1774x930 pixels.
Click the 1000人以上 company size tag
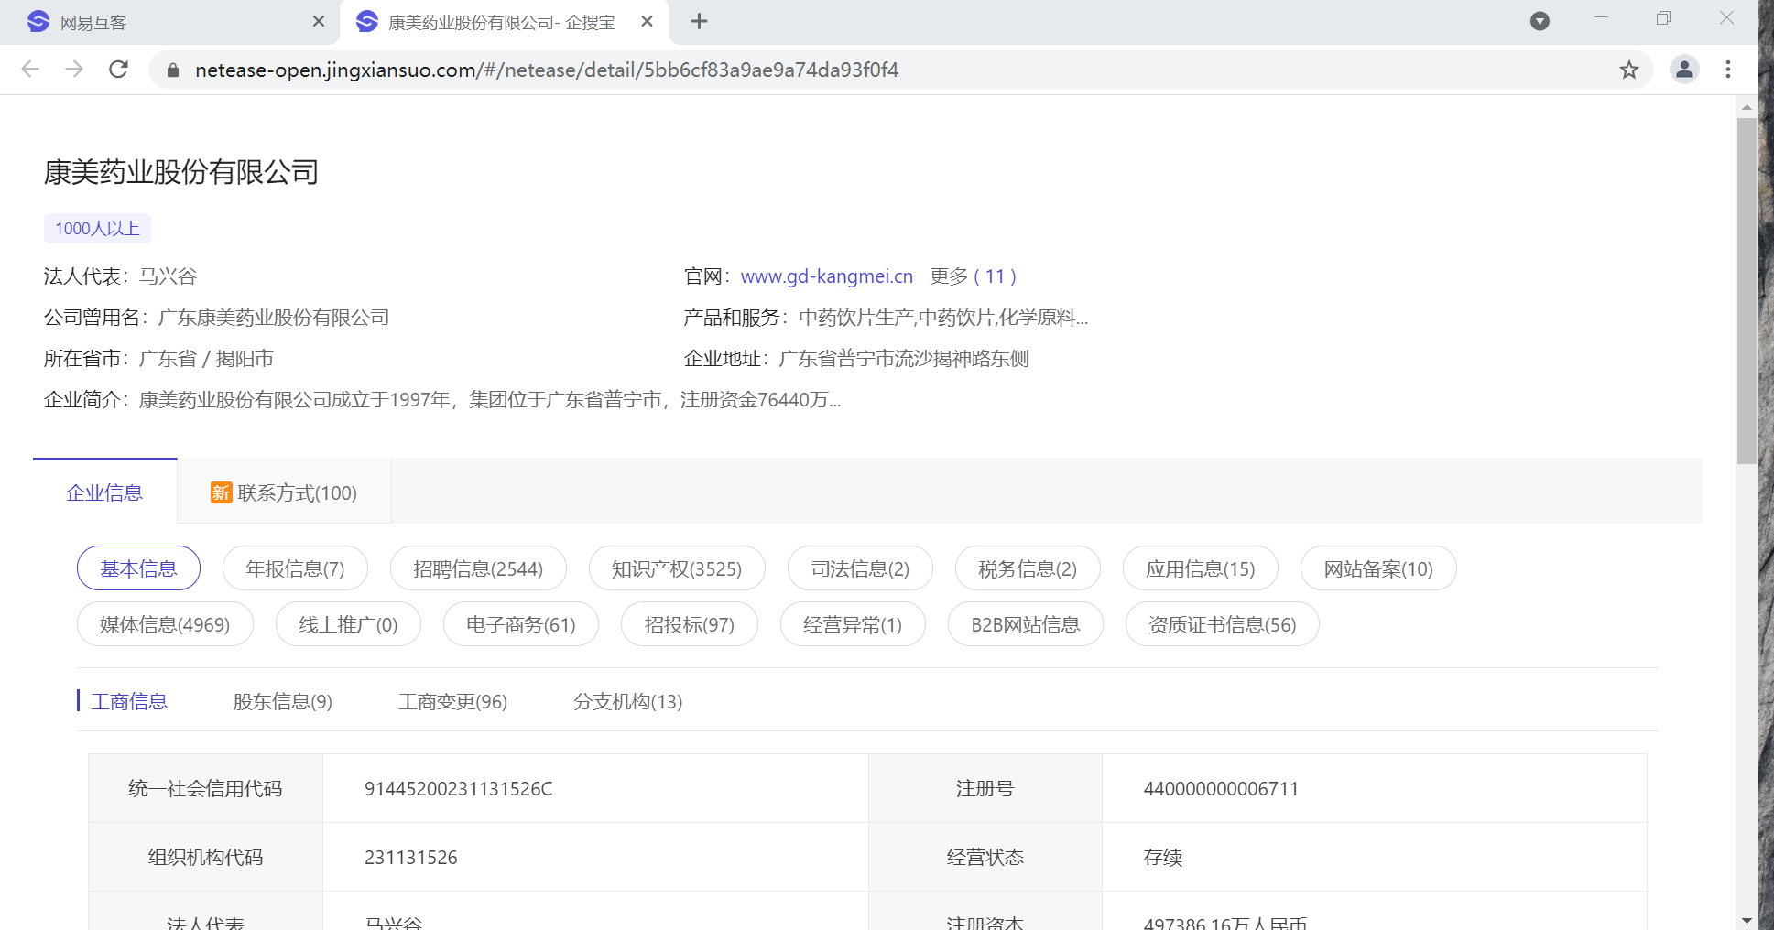point(97,228)
